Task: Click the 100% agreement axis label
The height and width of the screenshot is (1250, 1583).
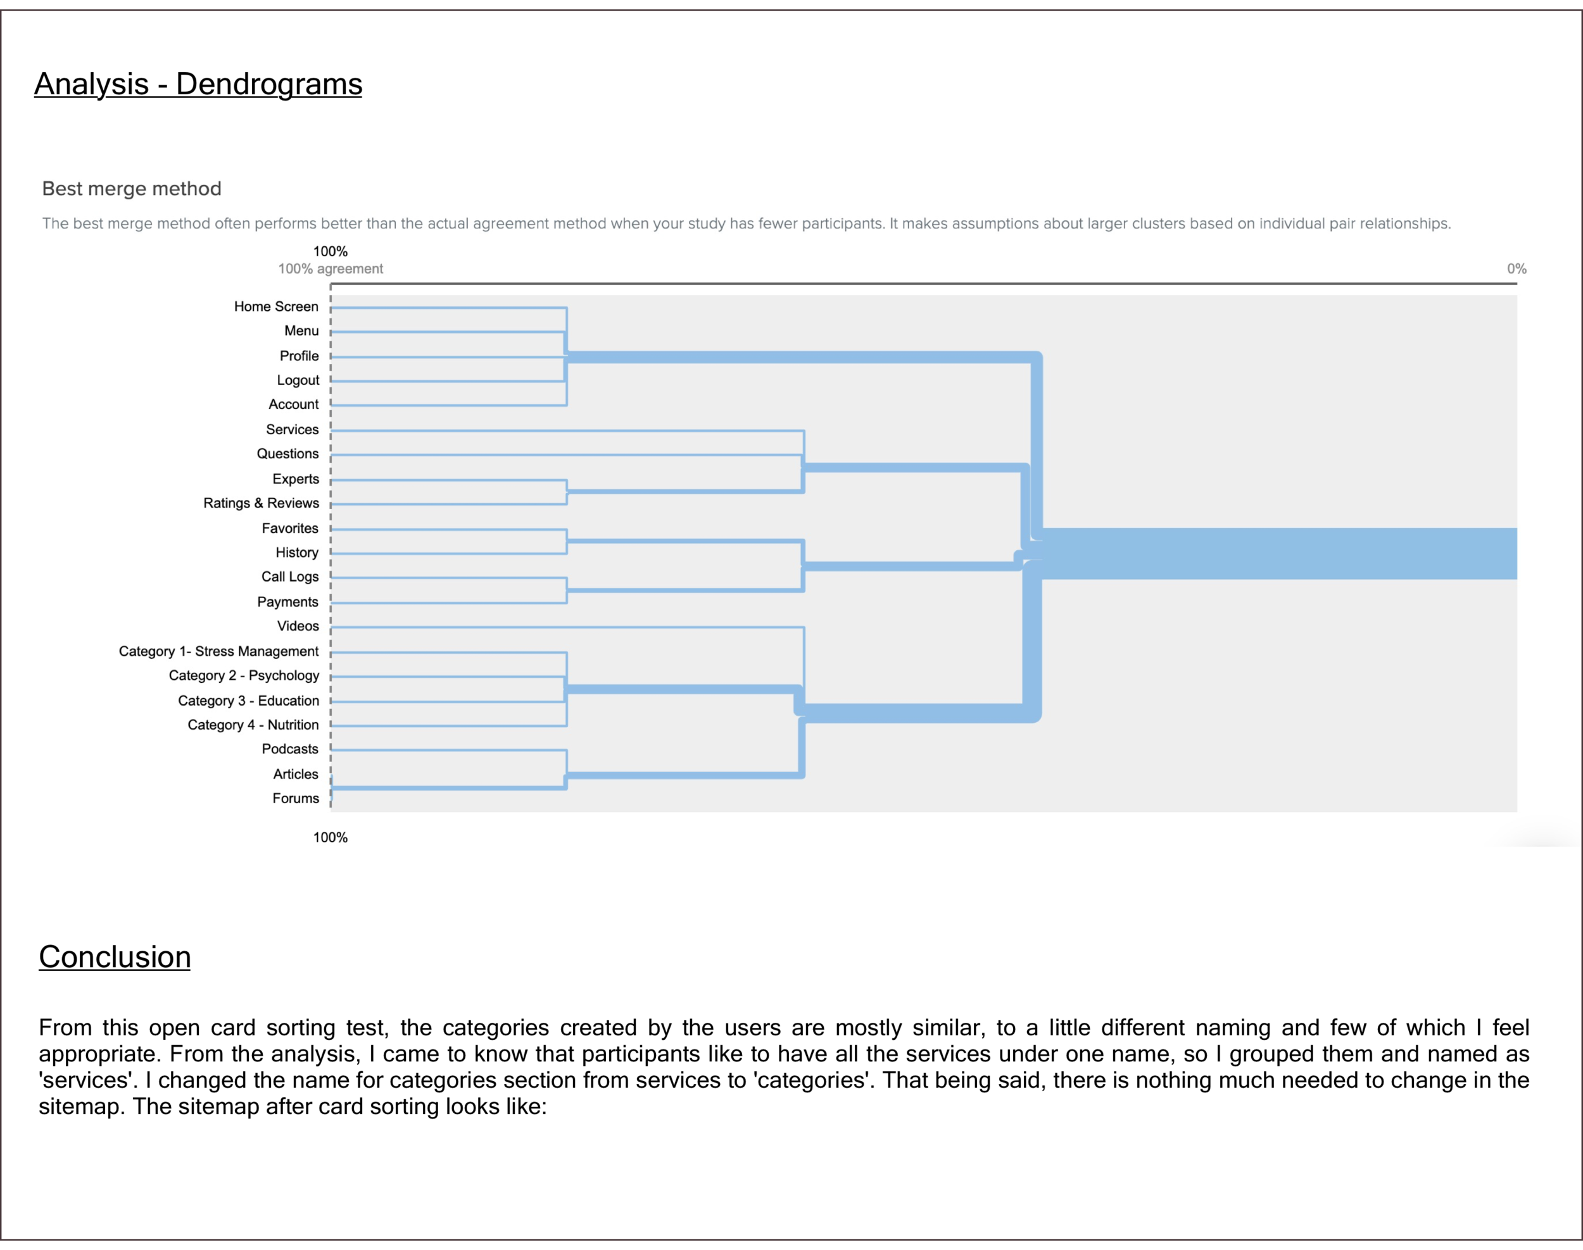Action: 331,268
